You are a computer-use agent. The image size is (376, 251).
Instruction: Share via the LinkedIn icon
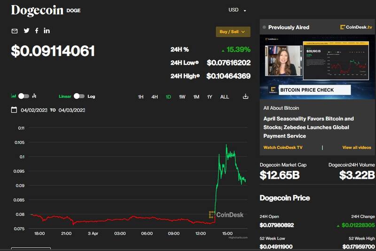[x=47, y=31]
